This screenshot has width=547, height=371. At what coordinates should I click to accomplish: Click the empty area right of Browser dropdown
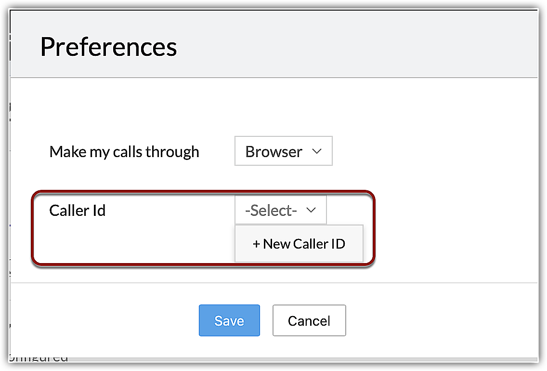click(x=424, y=152)
